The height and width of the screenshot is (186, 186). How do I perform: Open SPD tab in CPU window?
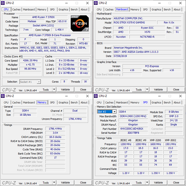pos(52,9)
